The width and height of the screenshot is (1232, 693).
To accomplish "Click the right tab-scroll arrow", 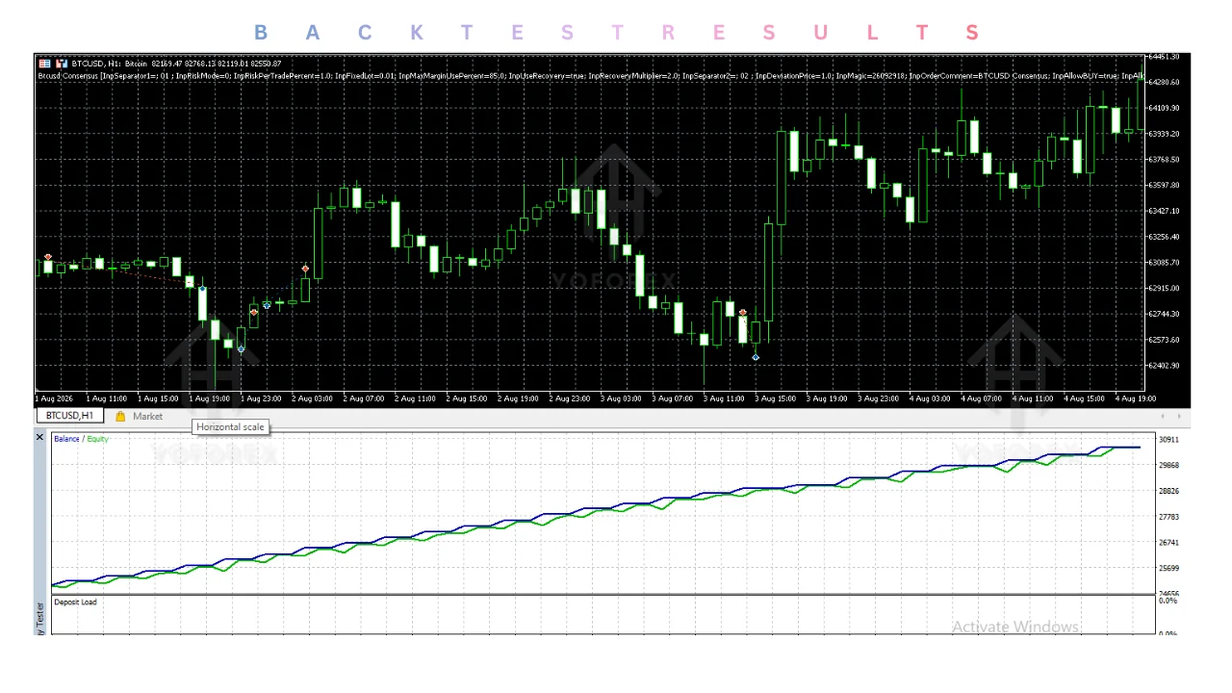I will (x=1180, y=417).
